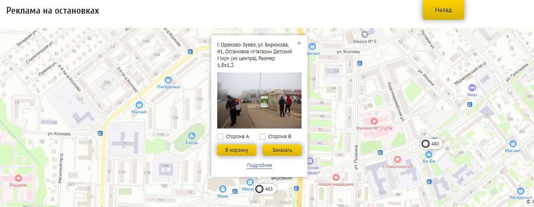The width and height of the screenshot is (534, 207).
Task: Tick the Сторона В checkbox
Action: [x=262, y=137]
